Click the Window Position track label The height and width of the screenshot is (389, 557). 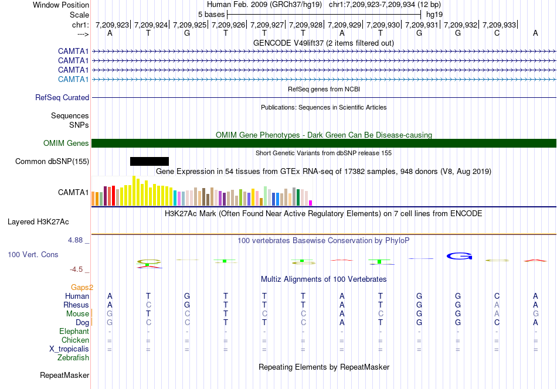coord(61,5)
